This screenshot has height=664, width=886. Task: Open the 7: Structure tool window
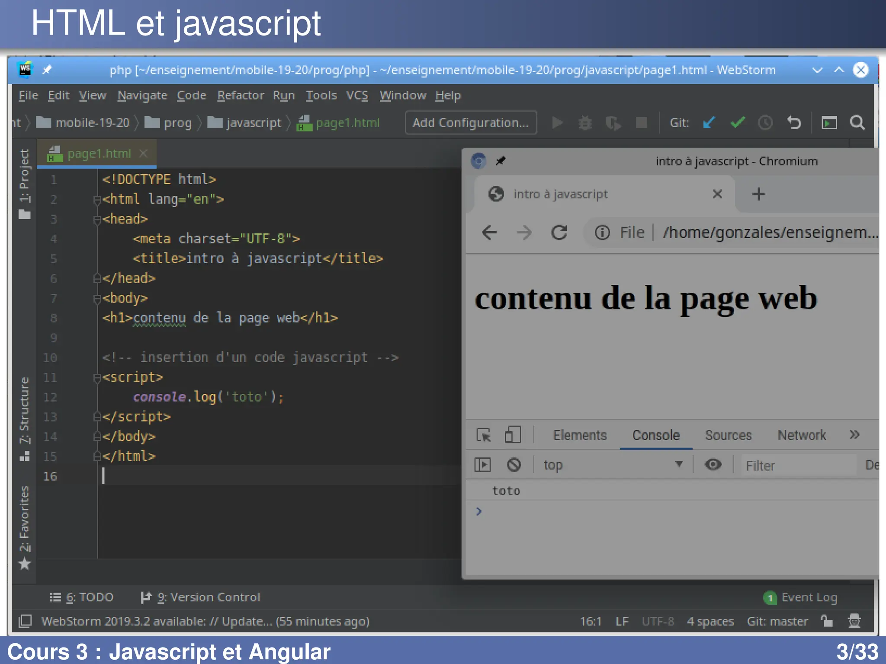coord(25,418)
